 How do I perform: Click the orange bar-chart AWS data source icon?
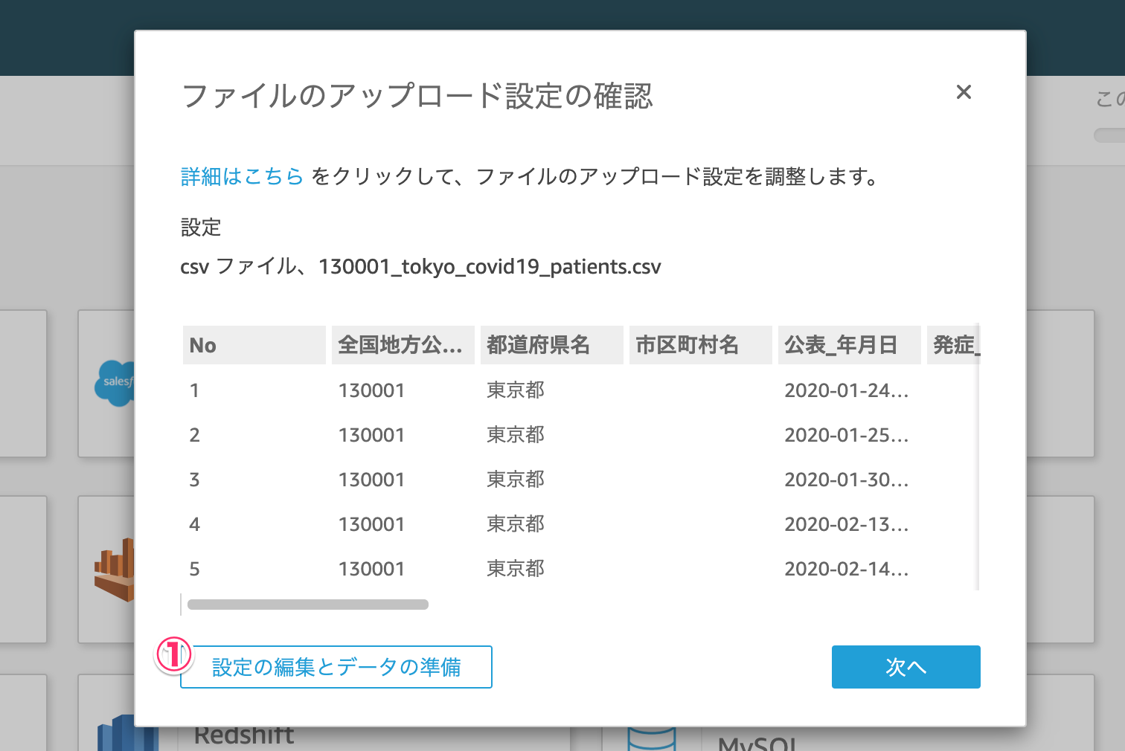115,569
